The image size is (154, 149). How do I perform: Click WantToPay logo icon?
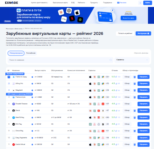(14, 117)
